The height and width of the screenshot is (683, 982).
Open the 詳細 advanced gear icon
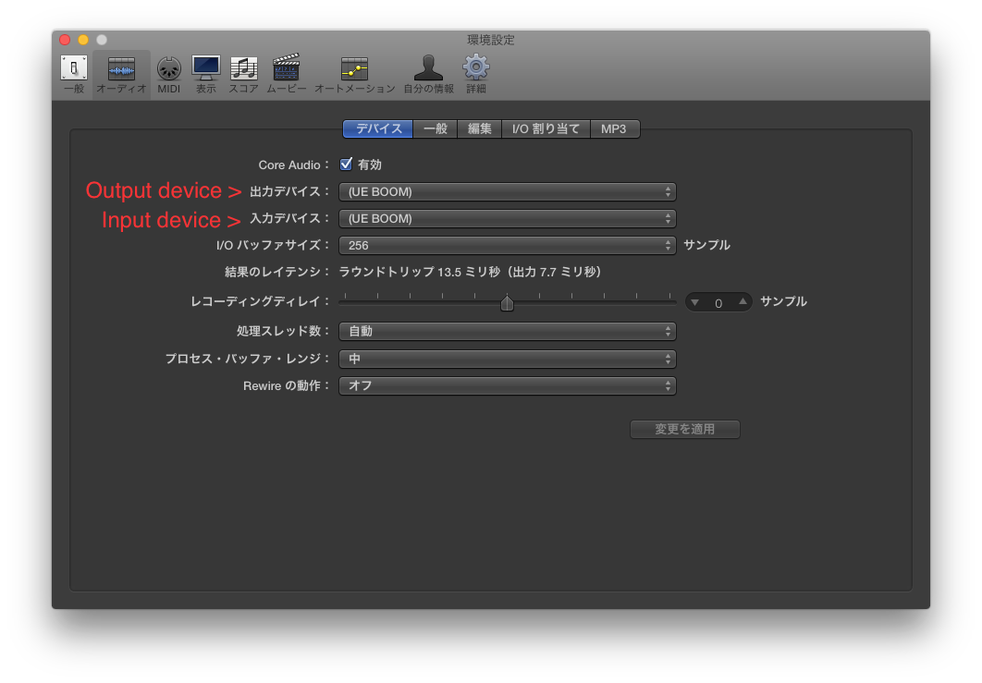coord(476,74)
